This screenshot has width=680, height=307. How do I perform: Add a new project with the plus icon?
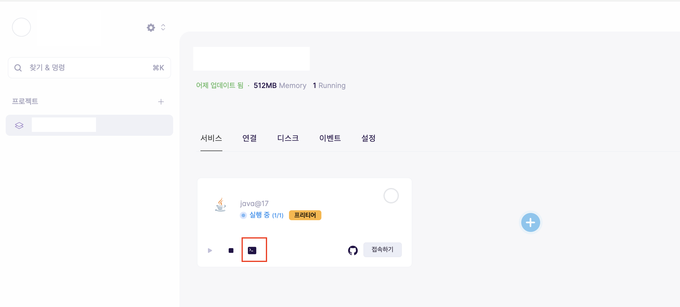tap(161, 102)
